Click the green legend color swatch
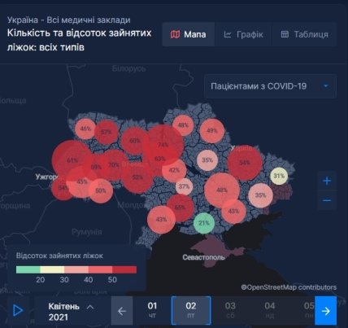The width and height of the screenshot is (348, 328). pos(28,269)
